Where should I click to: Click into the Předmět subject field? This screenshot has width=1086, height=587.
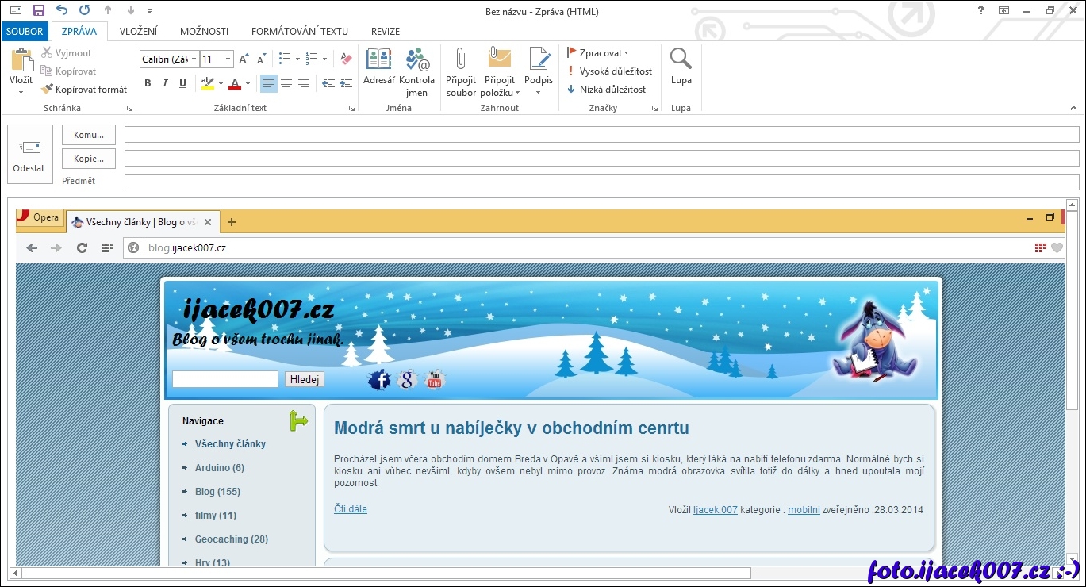[x=601, y=182]
